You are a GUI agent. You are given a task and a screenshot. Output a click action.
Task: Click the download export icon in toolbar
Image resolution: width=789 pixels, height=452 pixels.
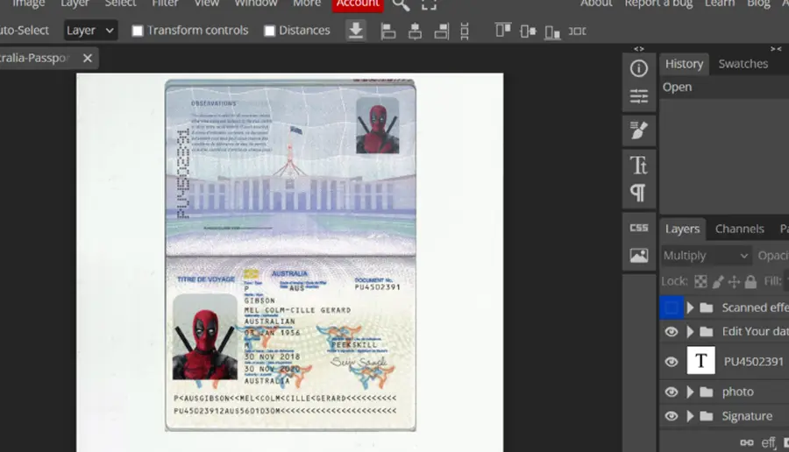click(x=356, y=31)
